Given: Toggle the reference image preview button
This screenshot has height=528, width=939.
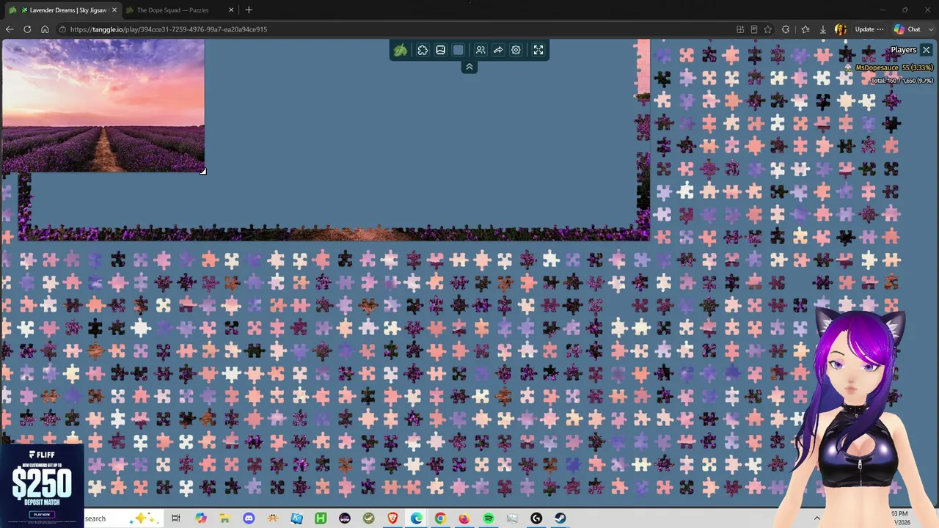Looking at the screenshot, I should [440, 50].
